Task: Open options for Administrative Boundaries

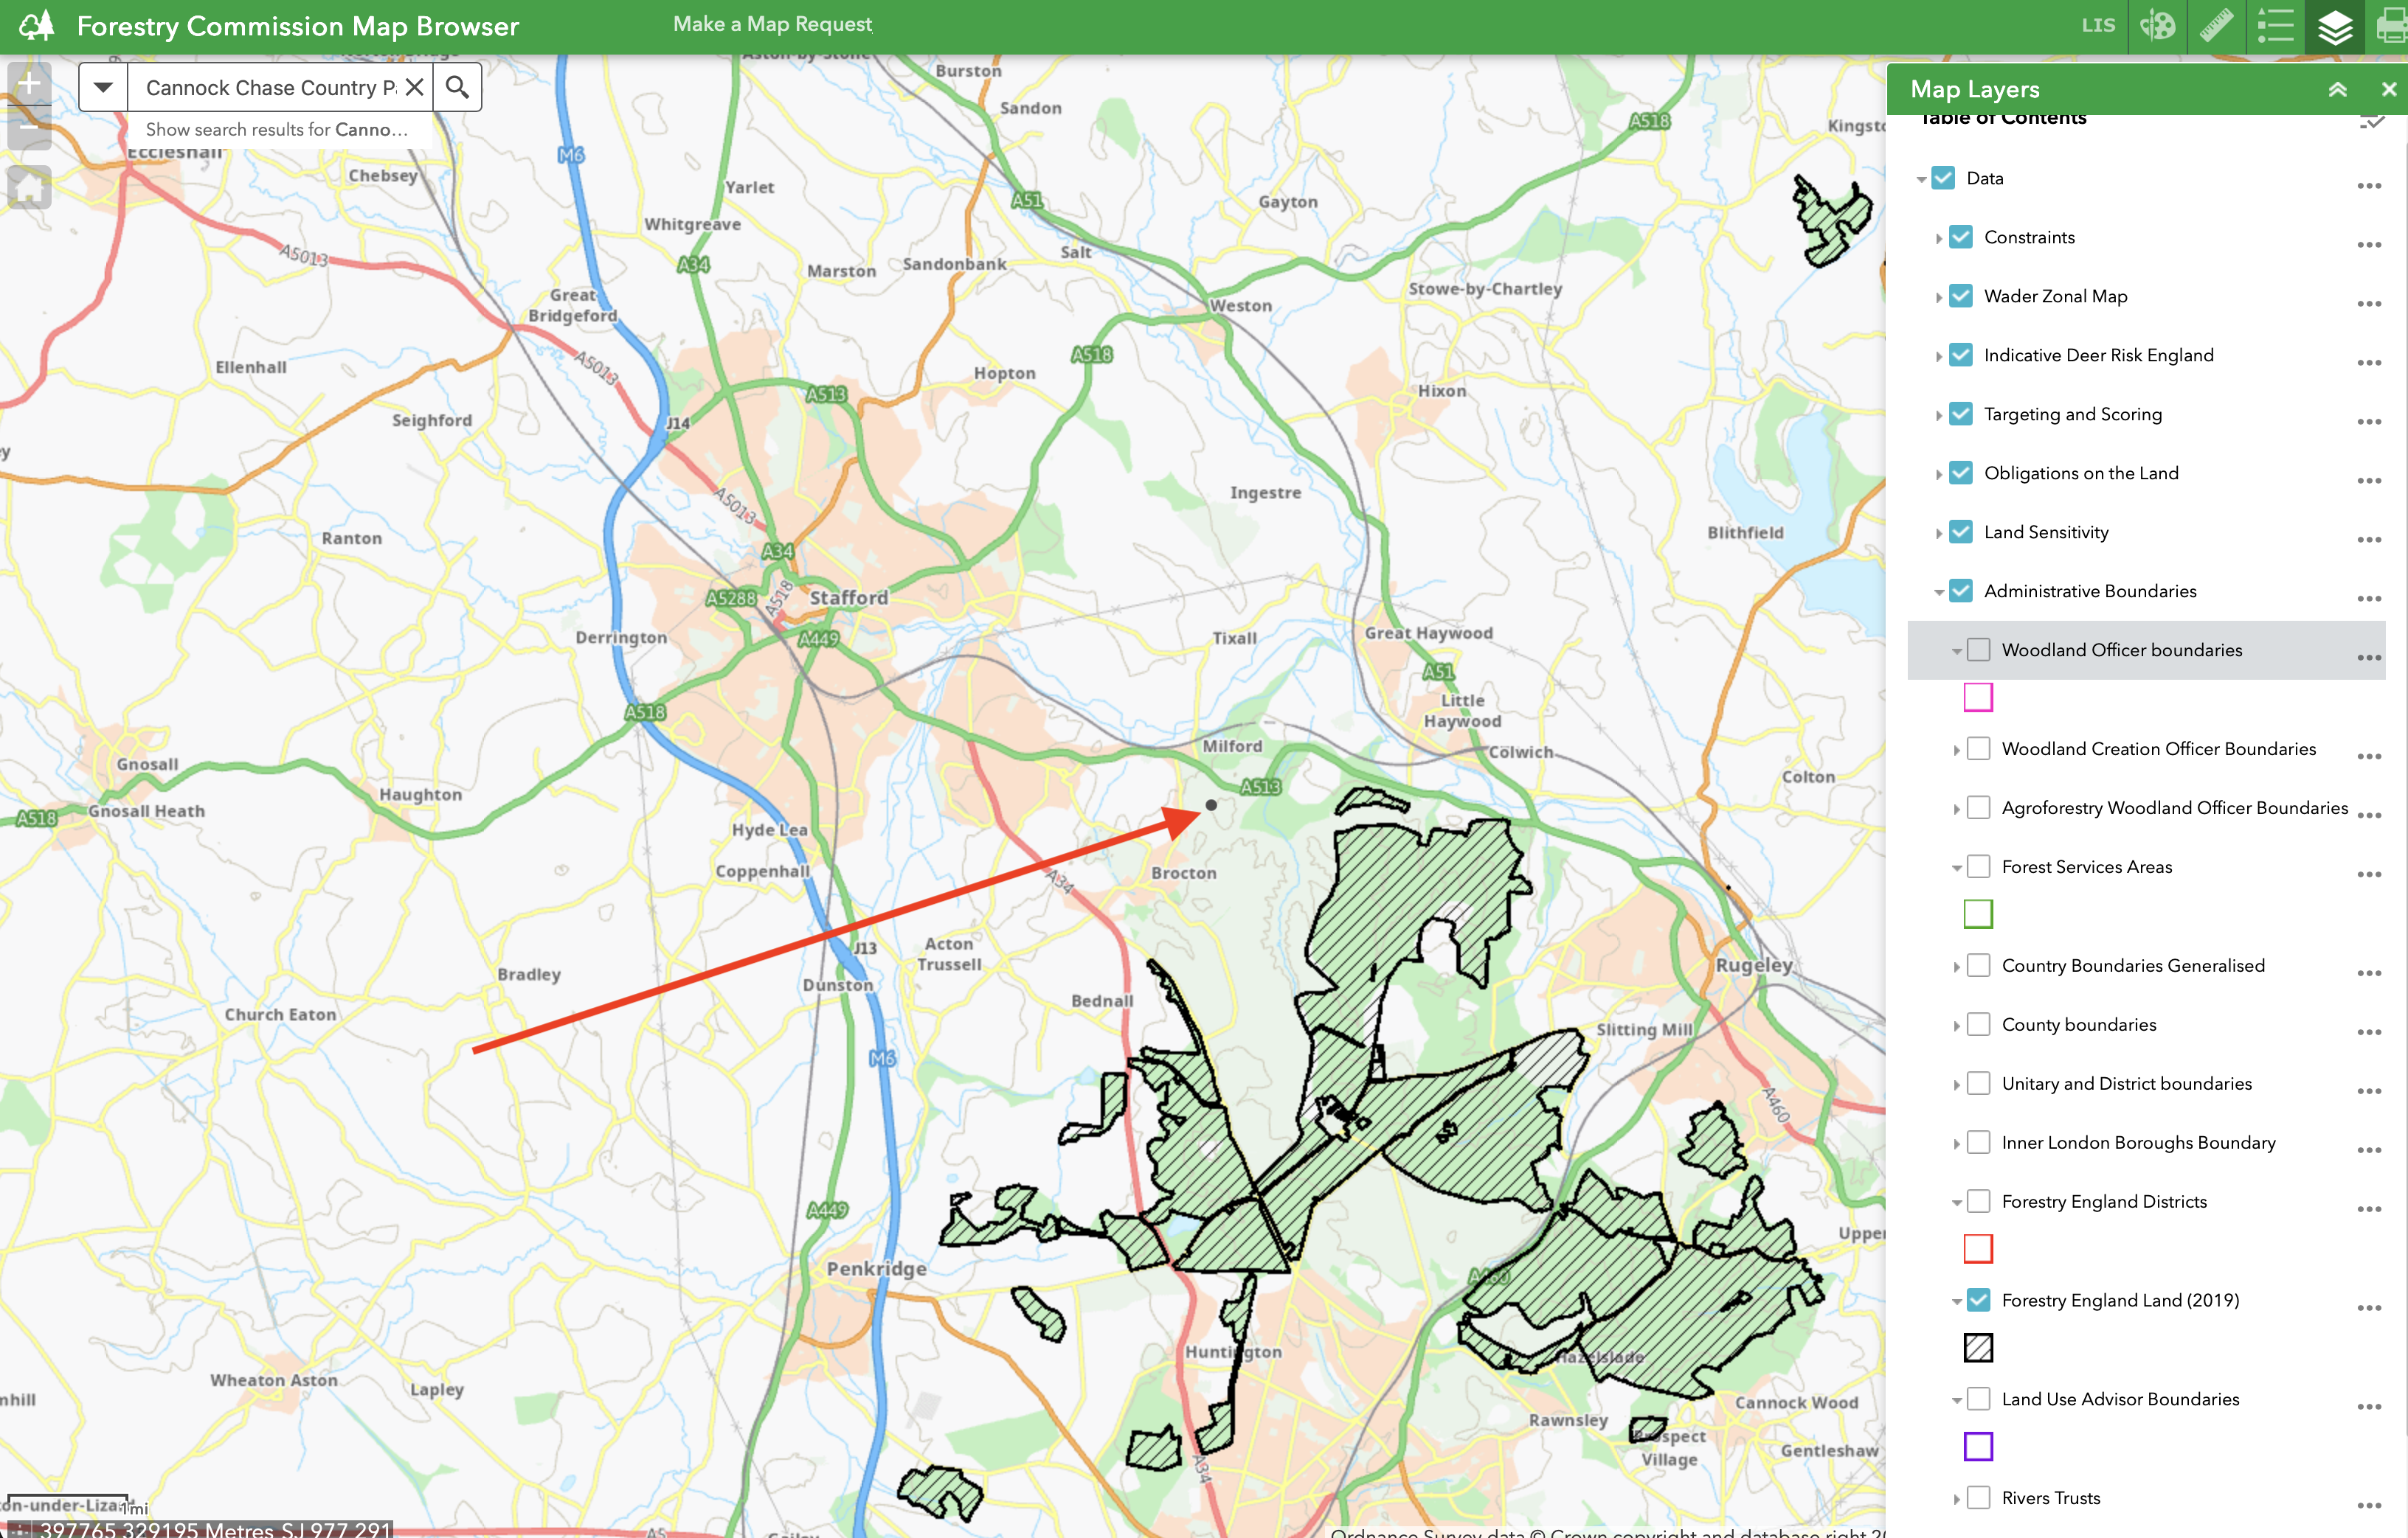Action: [x=2369, y=599]
